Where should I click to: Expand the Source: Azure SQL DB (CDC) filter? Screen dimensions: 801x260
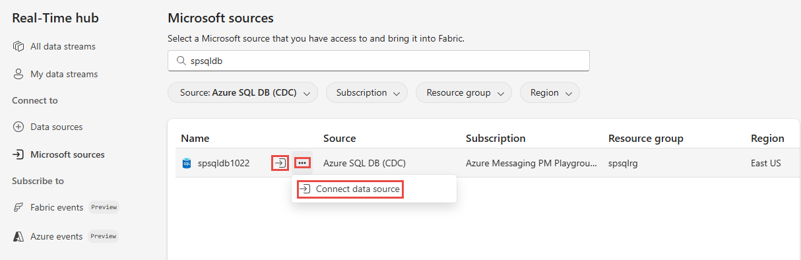click(x=243, y=92)
